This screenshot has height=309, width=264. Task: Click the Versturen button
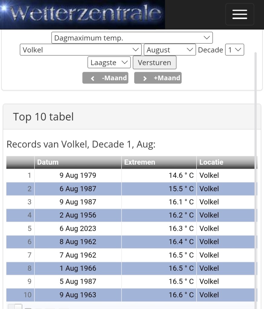click(x=155, y=62)
